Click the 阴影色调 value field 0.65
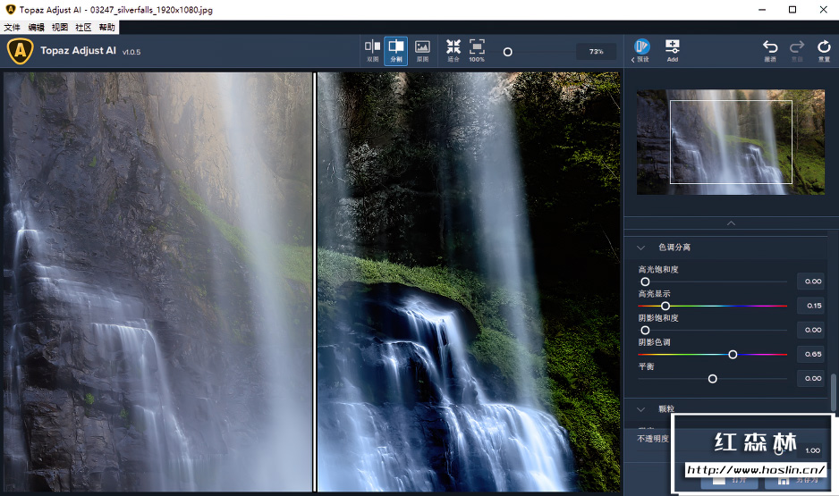 (810, 354)
